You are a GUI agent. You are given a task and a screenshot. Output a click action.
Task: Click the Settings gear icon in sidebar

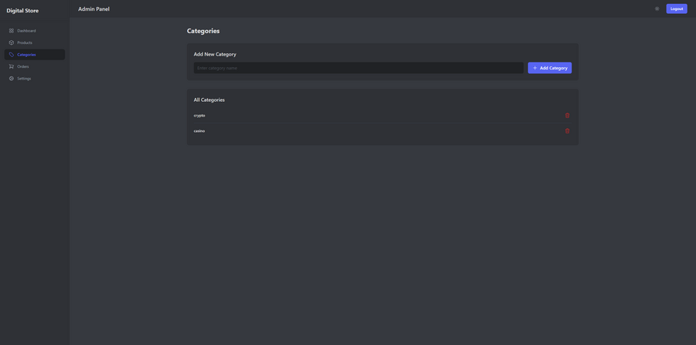[x=12, y=79]
